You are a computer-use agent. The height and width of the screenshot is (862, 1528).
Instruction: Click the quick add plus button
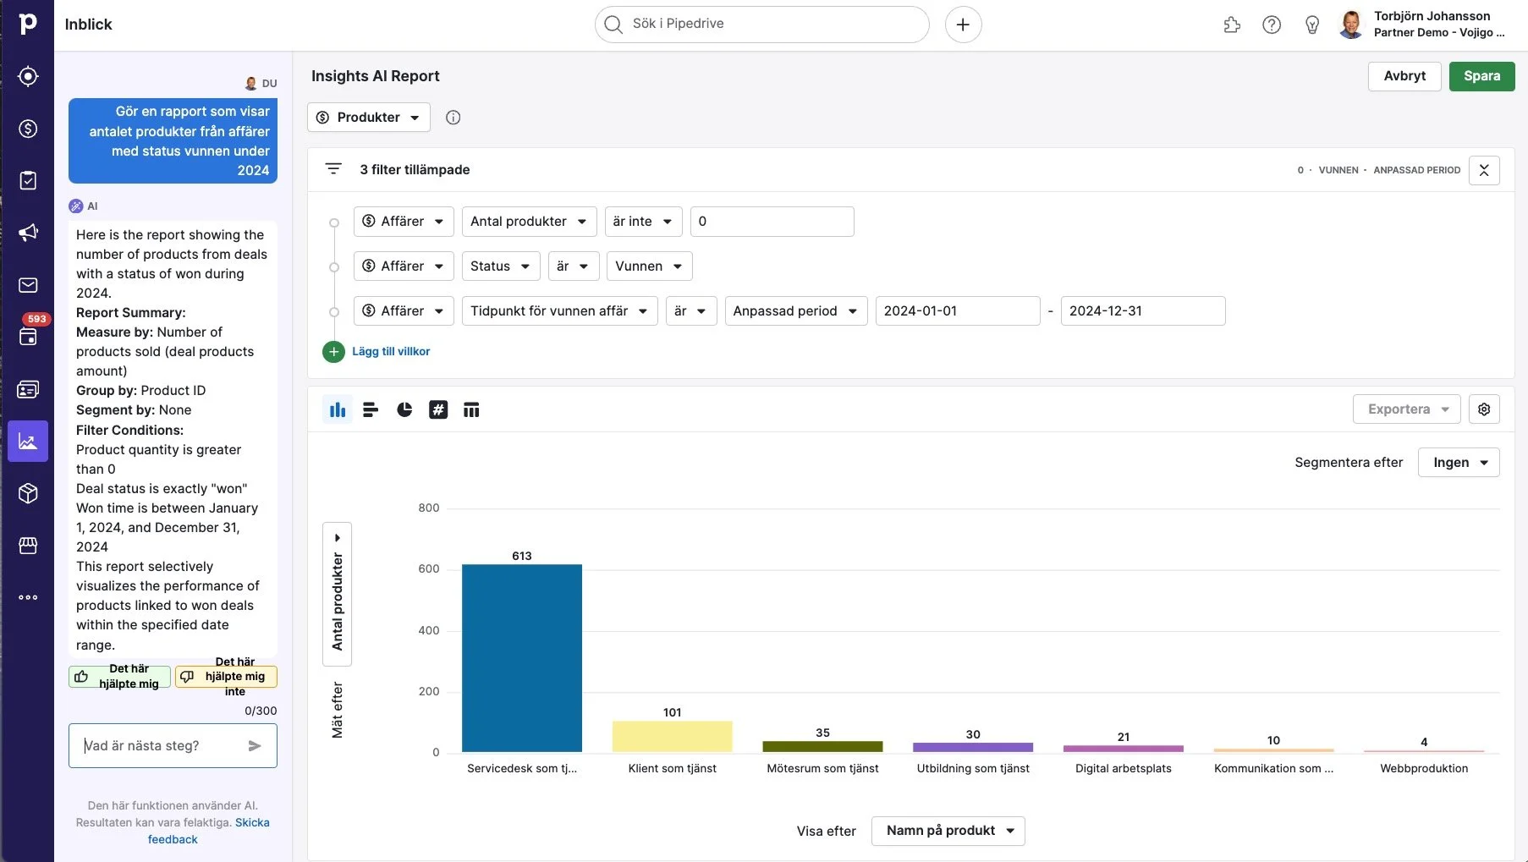[x=963, y=25]
